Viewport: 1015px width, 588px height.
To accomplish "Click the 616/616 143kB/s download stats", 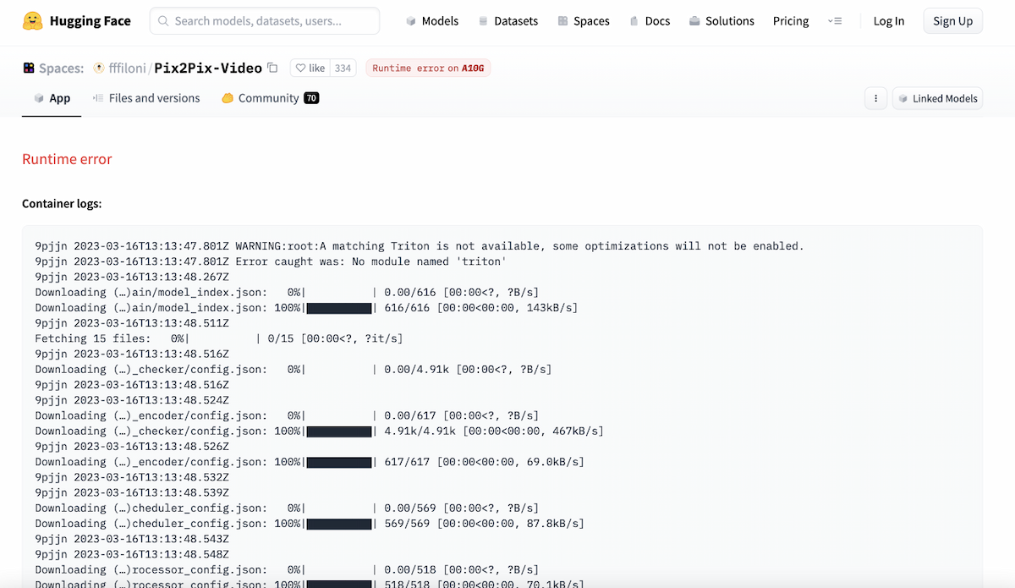I will 481,308.
